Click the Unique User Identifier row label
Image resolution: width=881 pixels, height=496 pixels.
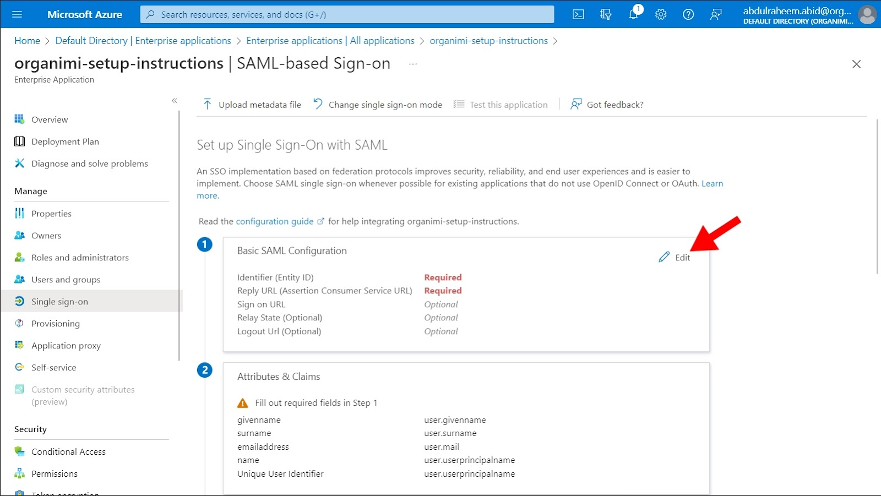(280, 474)
